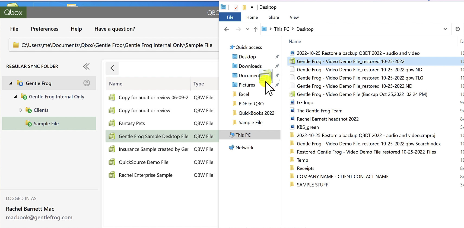This screenshot has width=464, height=228.
Task: Click icon of Video Demo File Backup Oct 25
Action: coord(292,94)
